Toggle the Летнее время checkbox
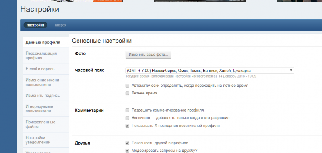This screenshot has height=153, width=322. tap(127, 93)
